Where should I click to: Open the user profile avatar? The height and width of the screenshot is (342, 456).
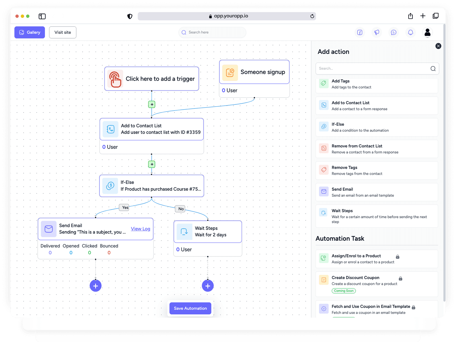(427, 32)
